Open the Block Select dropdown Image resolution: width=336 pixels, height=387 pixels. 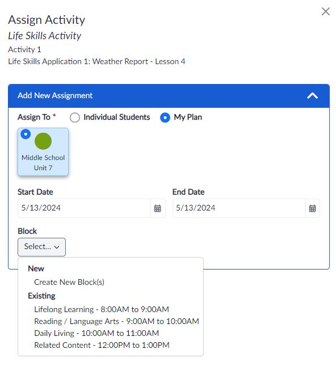pos(42,247)
